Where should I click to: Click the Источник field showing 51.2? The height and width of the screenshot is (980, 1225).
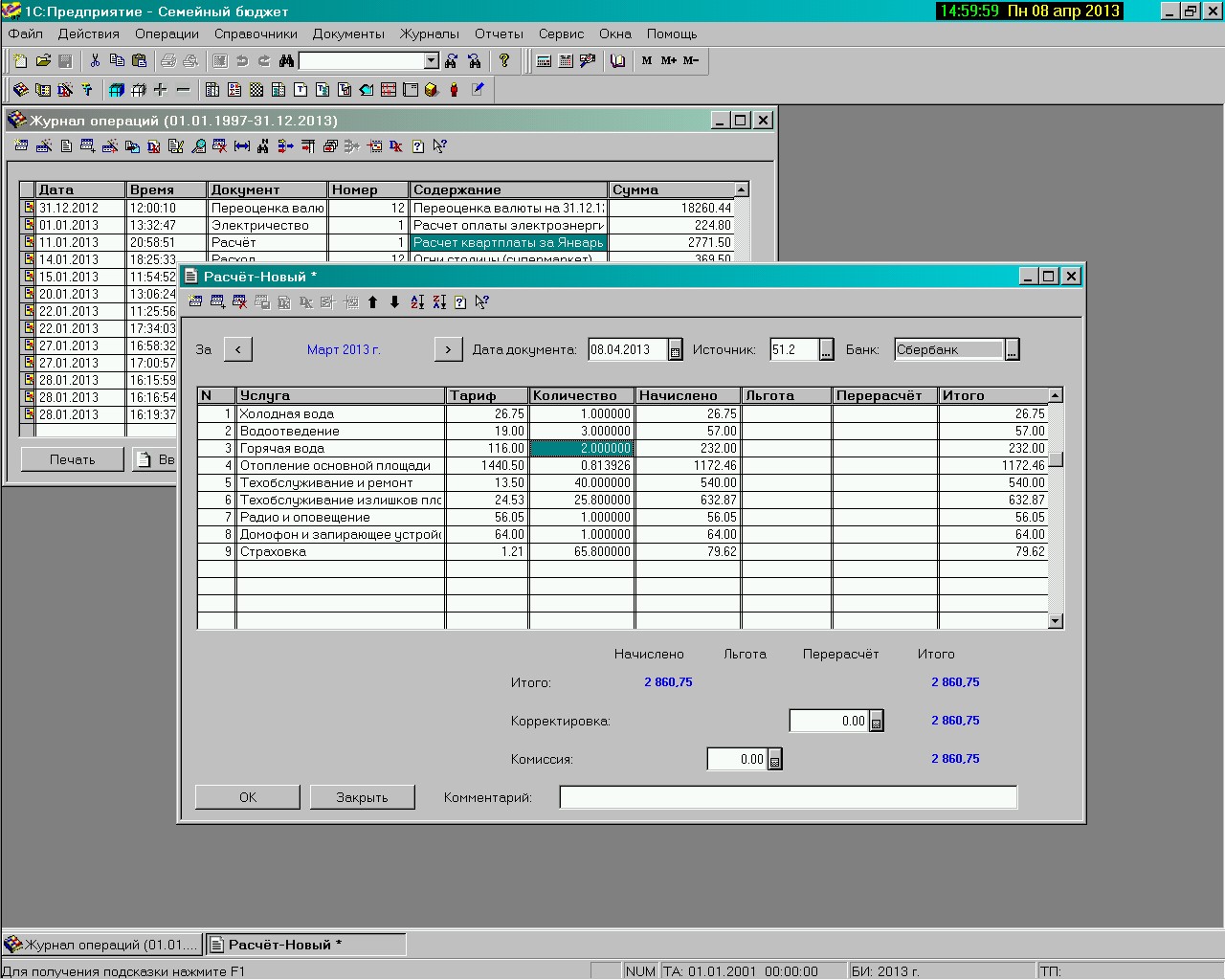(794, 350)
